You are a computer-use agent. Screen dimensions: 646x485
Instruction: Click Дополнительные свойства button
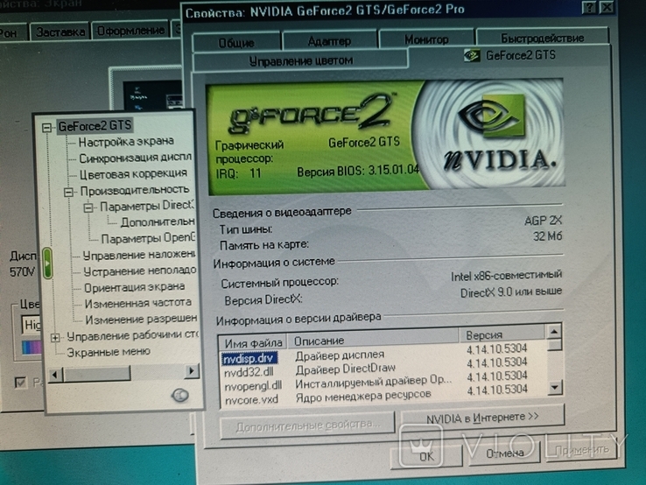(x=308, y=425)
